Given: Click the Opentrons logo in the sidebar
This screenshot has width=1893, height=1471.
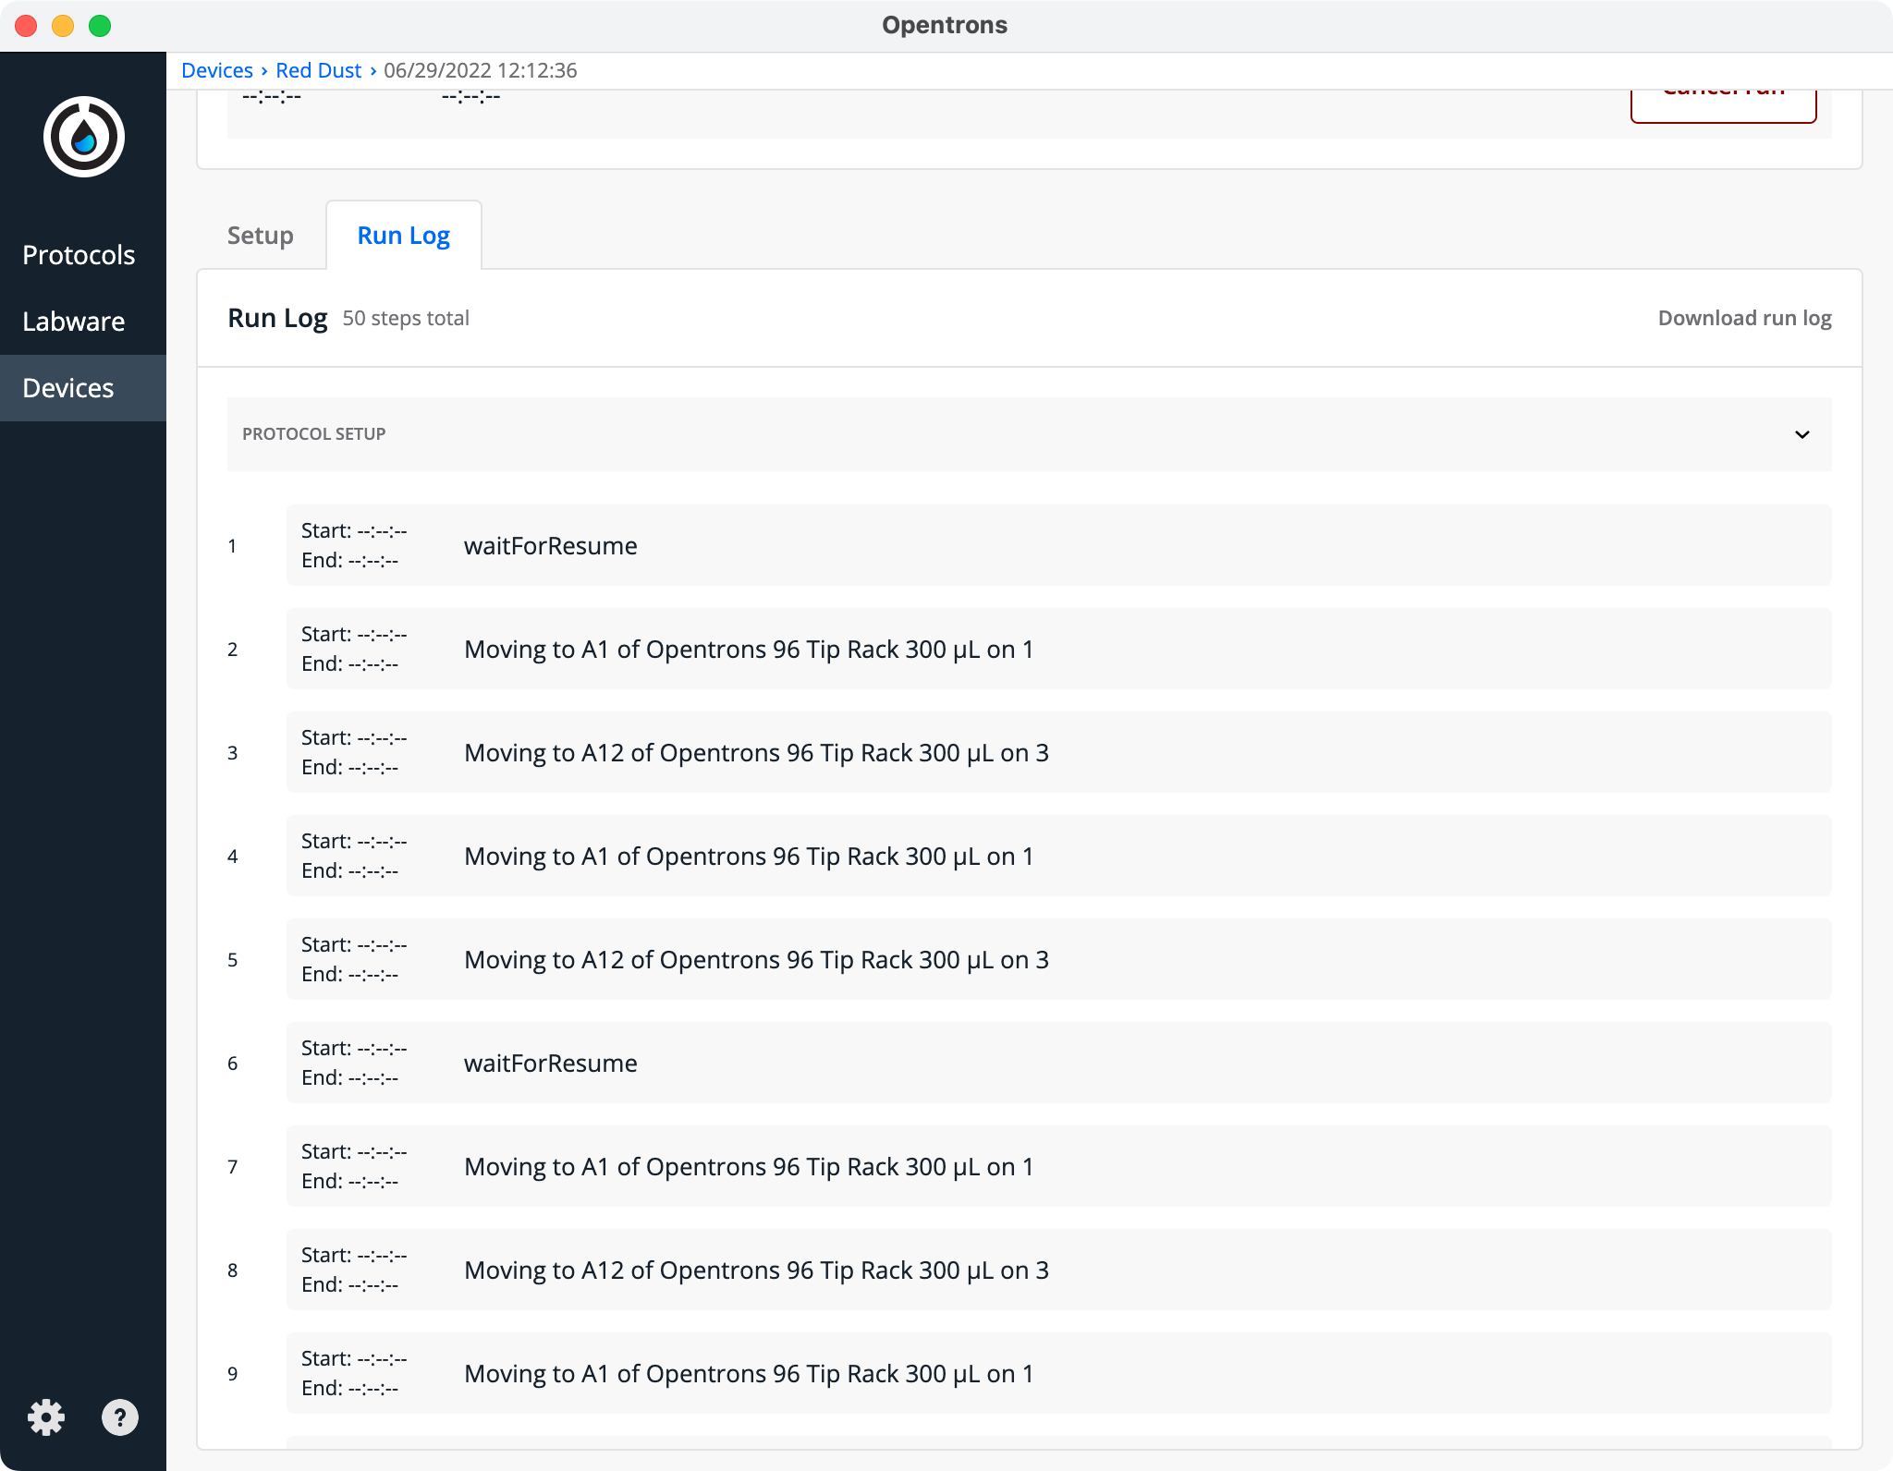Looking at the screenshot, I should 82,135.
